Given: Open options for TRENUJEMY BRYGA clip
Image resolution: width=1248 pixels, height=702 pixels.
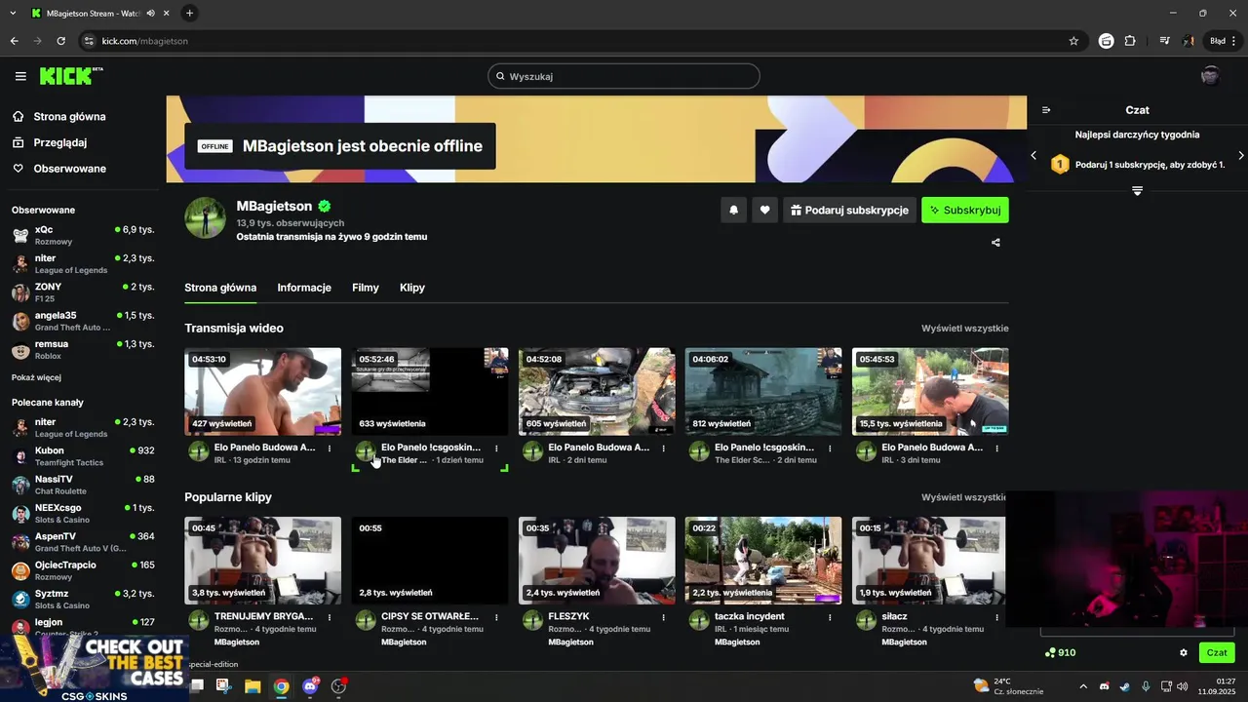Looking at the screenshot, I should (x=330, y=617).
